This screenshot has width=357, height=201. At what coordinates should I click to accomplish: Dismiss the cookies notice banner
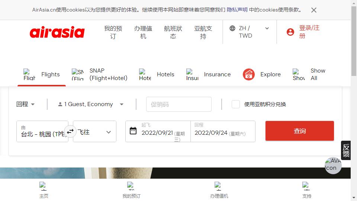[314, 10]
